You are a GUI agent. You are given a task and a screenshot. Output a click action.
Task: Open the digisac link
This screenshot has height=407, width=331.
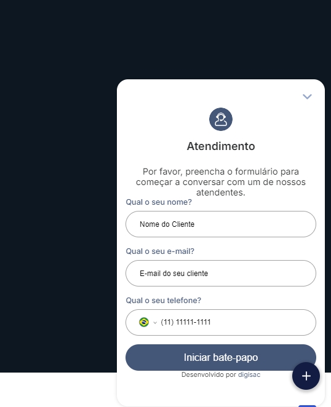point(249,374)
